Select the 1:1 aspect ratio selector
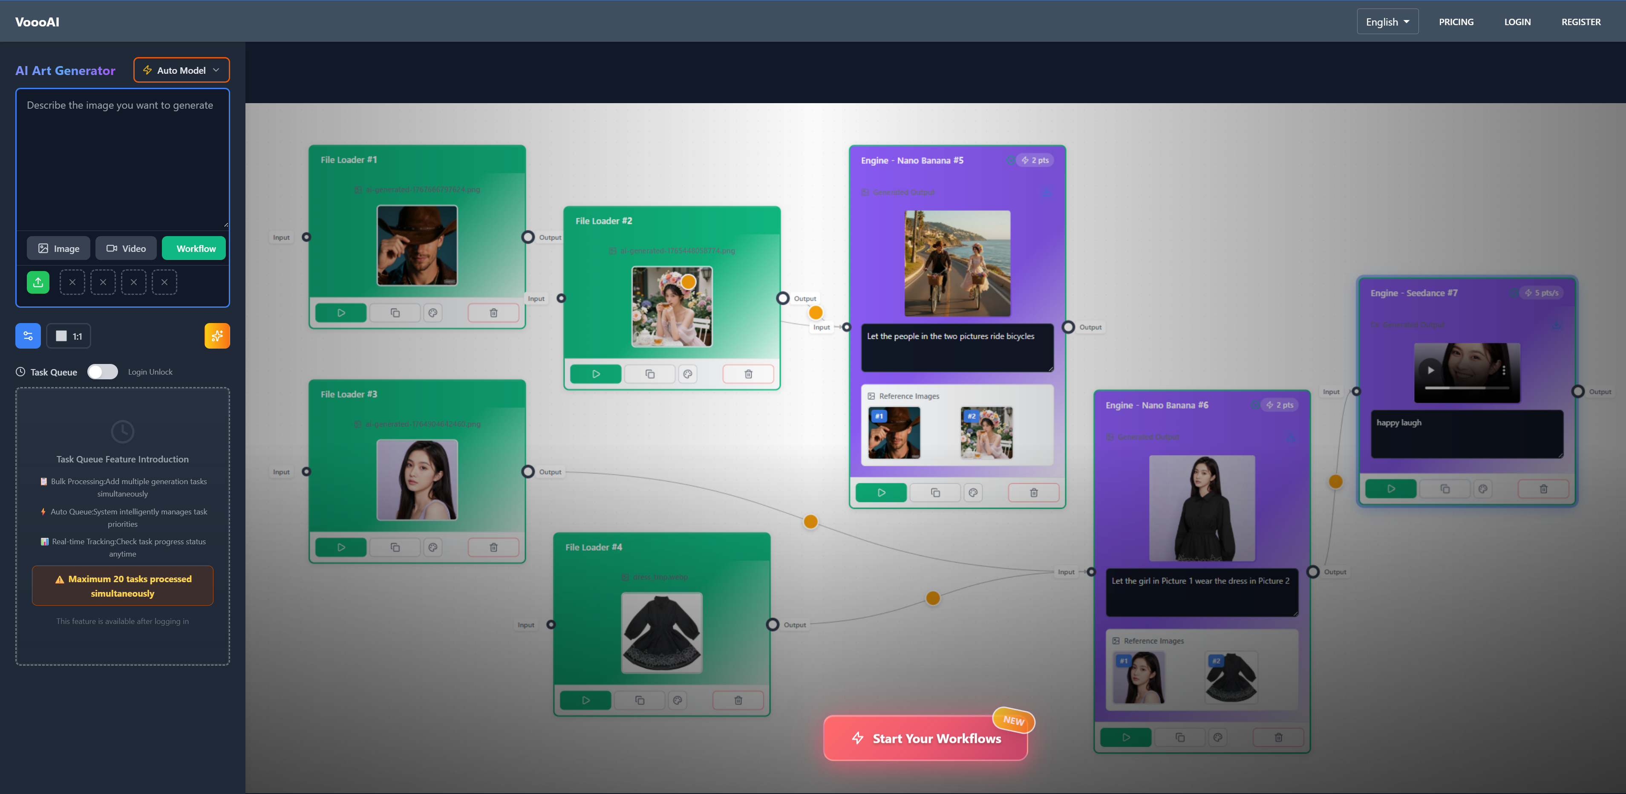The image size is (1626, 794). tap(69, 336)
